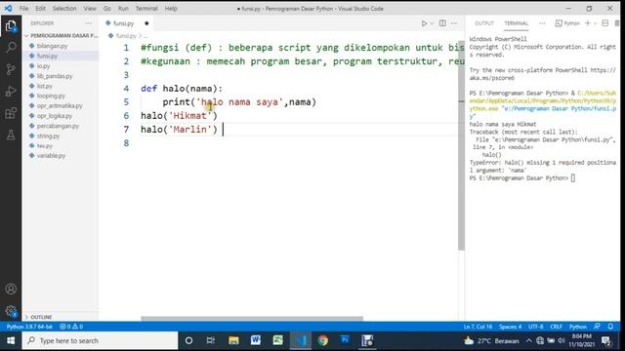Split the terminal panel

pos(605,23)
